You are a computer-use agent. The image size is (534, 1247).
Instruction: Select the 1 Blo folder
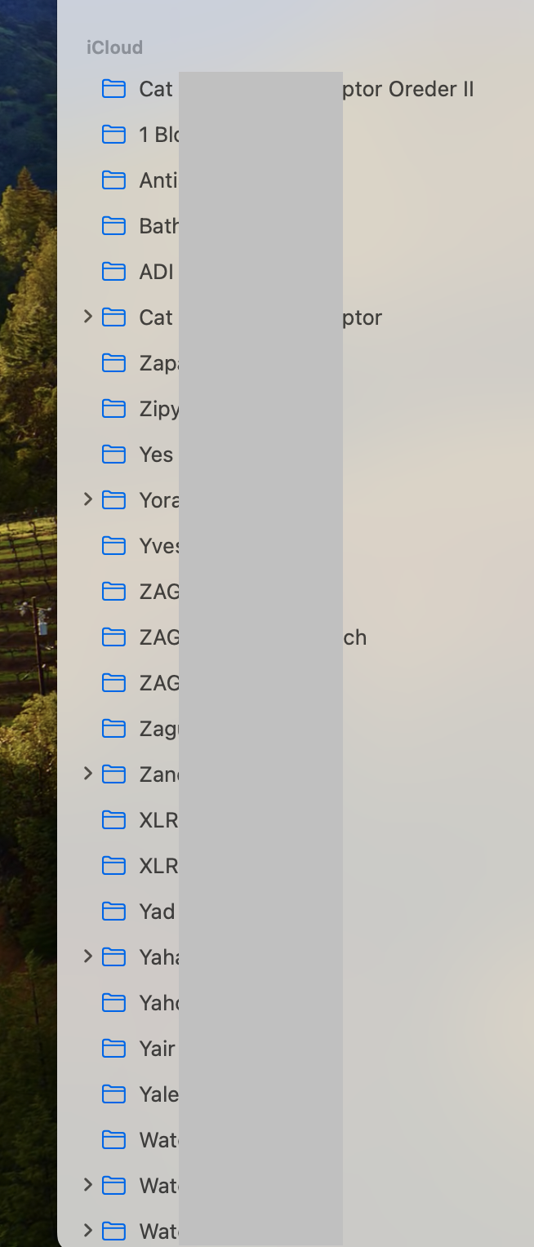(155, 135)
